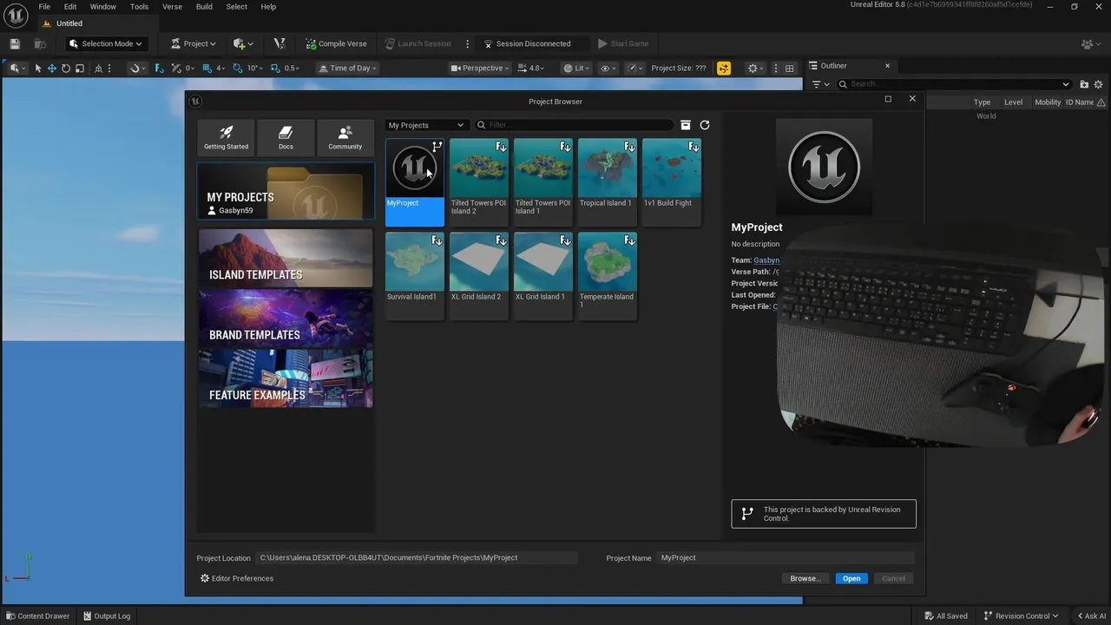The height and width of the screenshot is (625, 1111).
Task: Open the session options three-dot menu
Action: coord(467,43)
